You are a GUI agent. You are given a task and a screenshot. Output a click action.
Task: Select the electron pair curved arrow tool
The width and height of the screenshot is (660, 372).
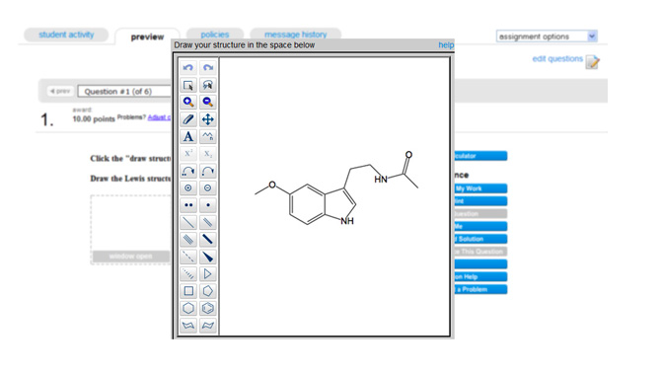(188, 171)
